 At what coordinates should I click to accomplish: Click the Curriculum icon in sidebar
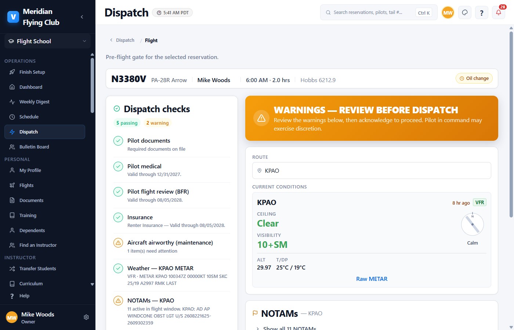[x=12, y=284]
